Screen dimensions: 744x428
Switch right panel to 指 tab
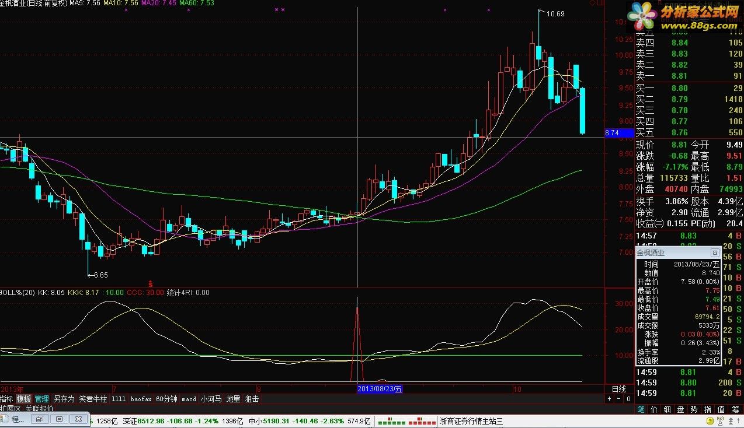(x=708, y=409)
